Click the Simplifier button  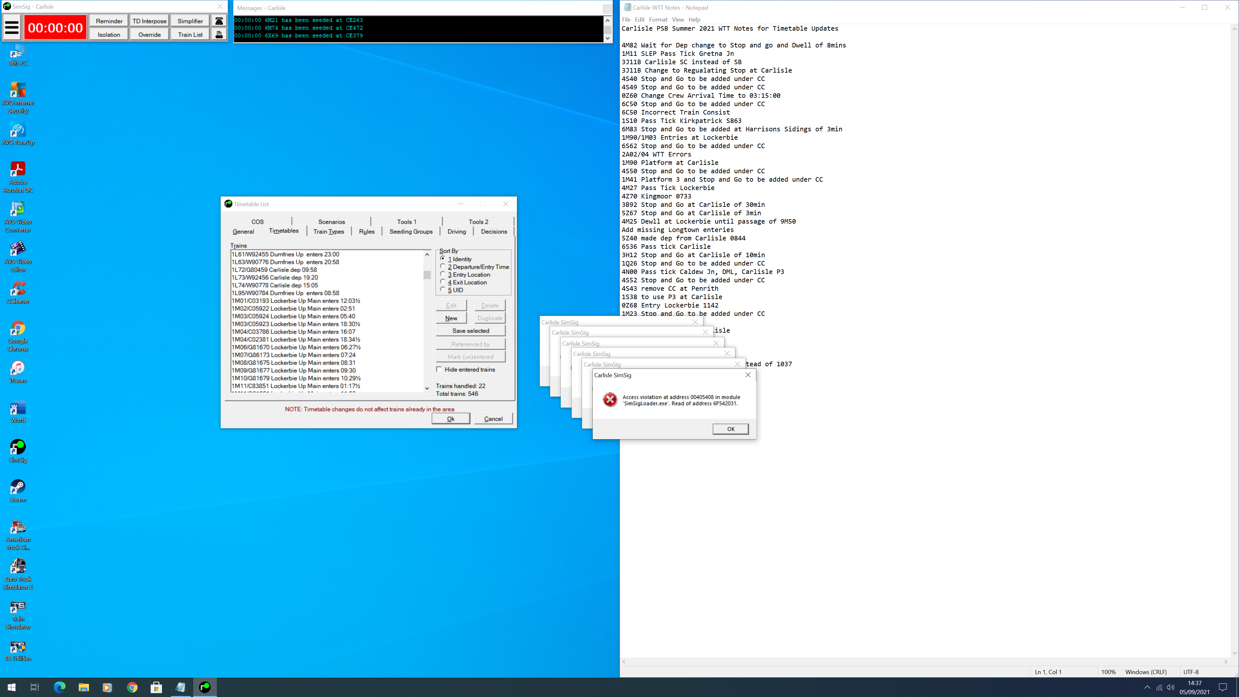coord(190,21)
